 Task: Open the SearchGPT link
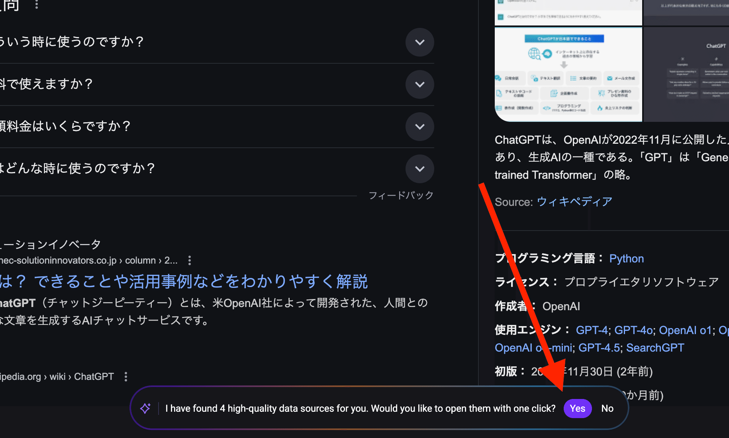click(655, 348)
